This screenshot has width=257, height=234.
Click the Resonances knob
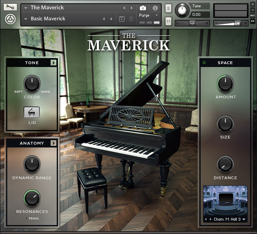coord(32,198)
